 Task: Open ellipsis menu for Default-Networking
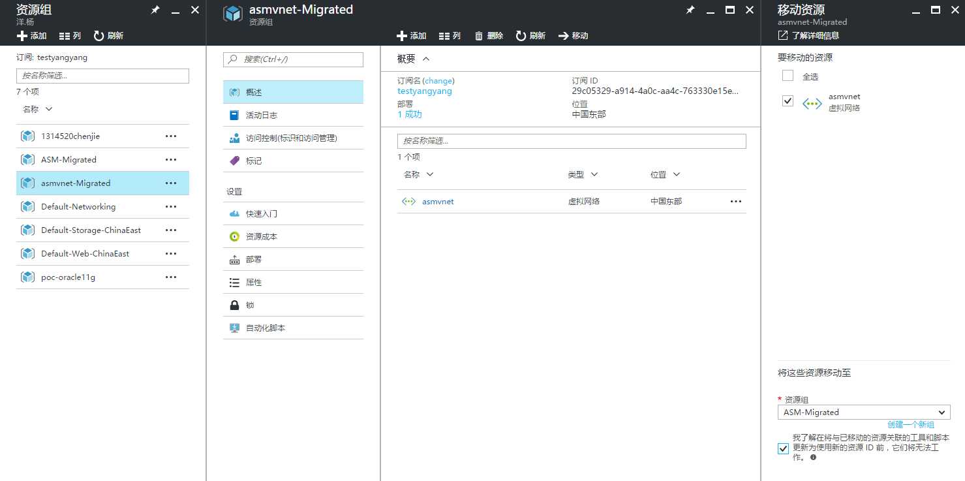tap(171, 207)
